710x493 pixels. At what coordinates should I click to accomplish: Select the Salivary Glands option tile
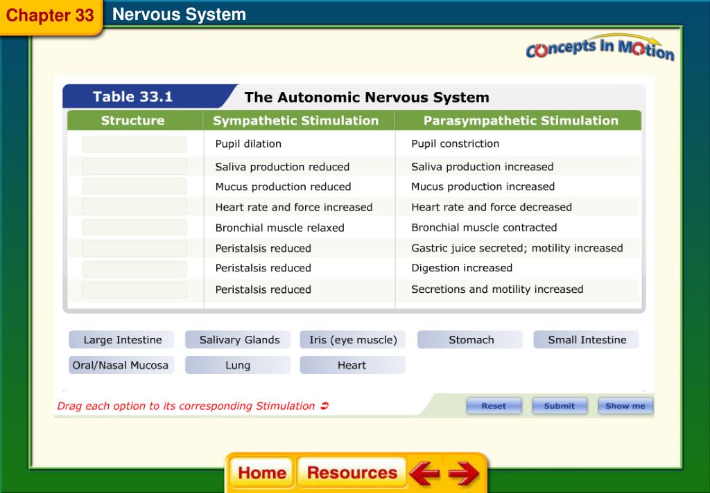coord(238,340)
